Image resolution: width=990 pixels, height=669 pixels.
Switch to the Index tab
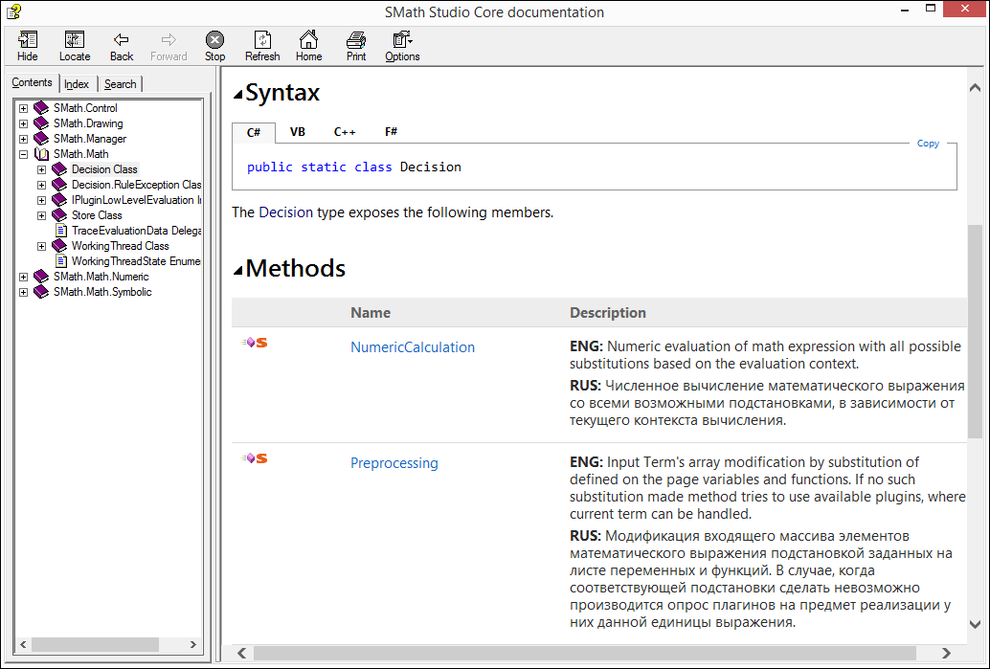(77, 84)
